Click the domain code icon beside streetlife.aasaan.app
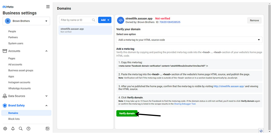This screenshot has height=135, width=271. pyautogui.click(x=121, y=20)
